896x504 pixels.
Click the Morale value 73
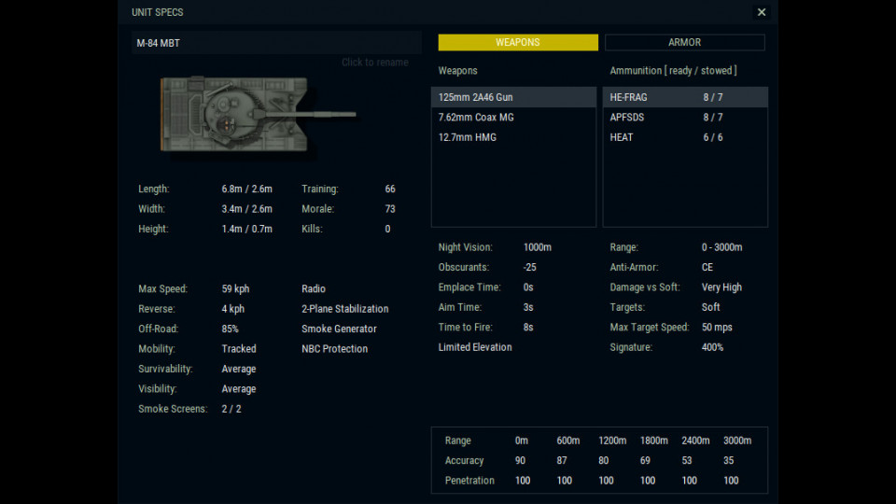tap(390, 208)
